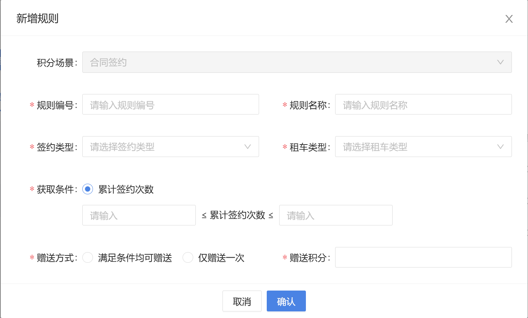Focus the 赠送积分 input field
This screenshot has height=318, width=528.
pyautogui.click(x=423, y=257)
